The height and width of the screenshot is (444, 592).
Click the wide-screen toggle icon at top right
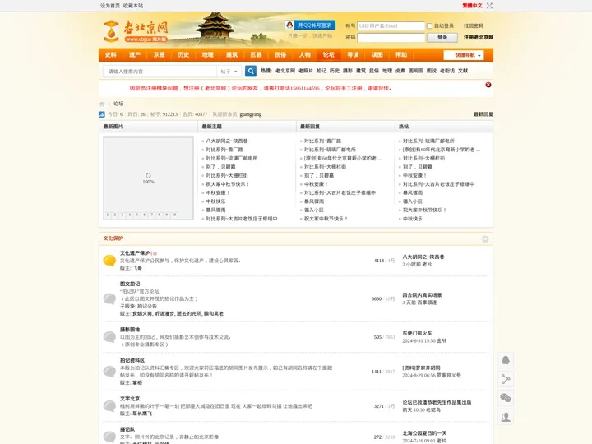pos(489,6)
